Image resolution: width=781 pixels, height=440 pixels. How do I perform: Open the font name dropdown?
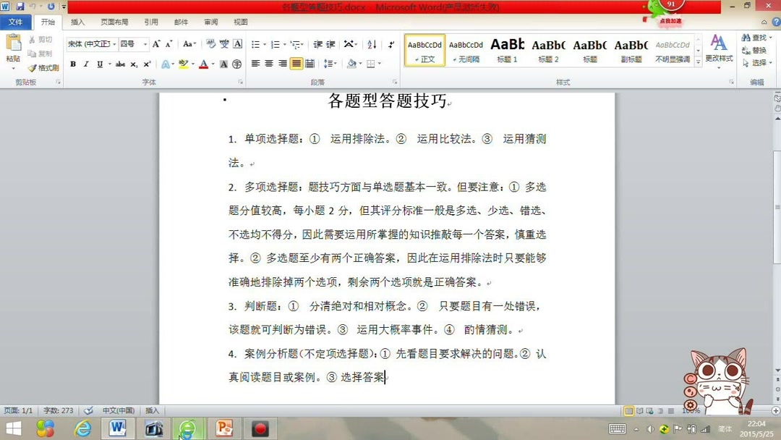pyautogui.click(x=112, y=45)
